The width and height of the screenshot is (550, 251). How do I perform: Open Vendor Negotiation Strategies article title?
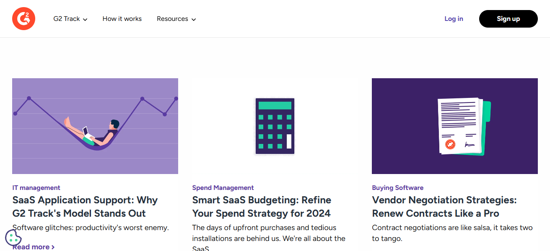(444, 207)
